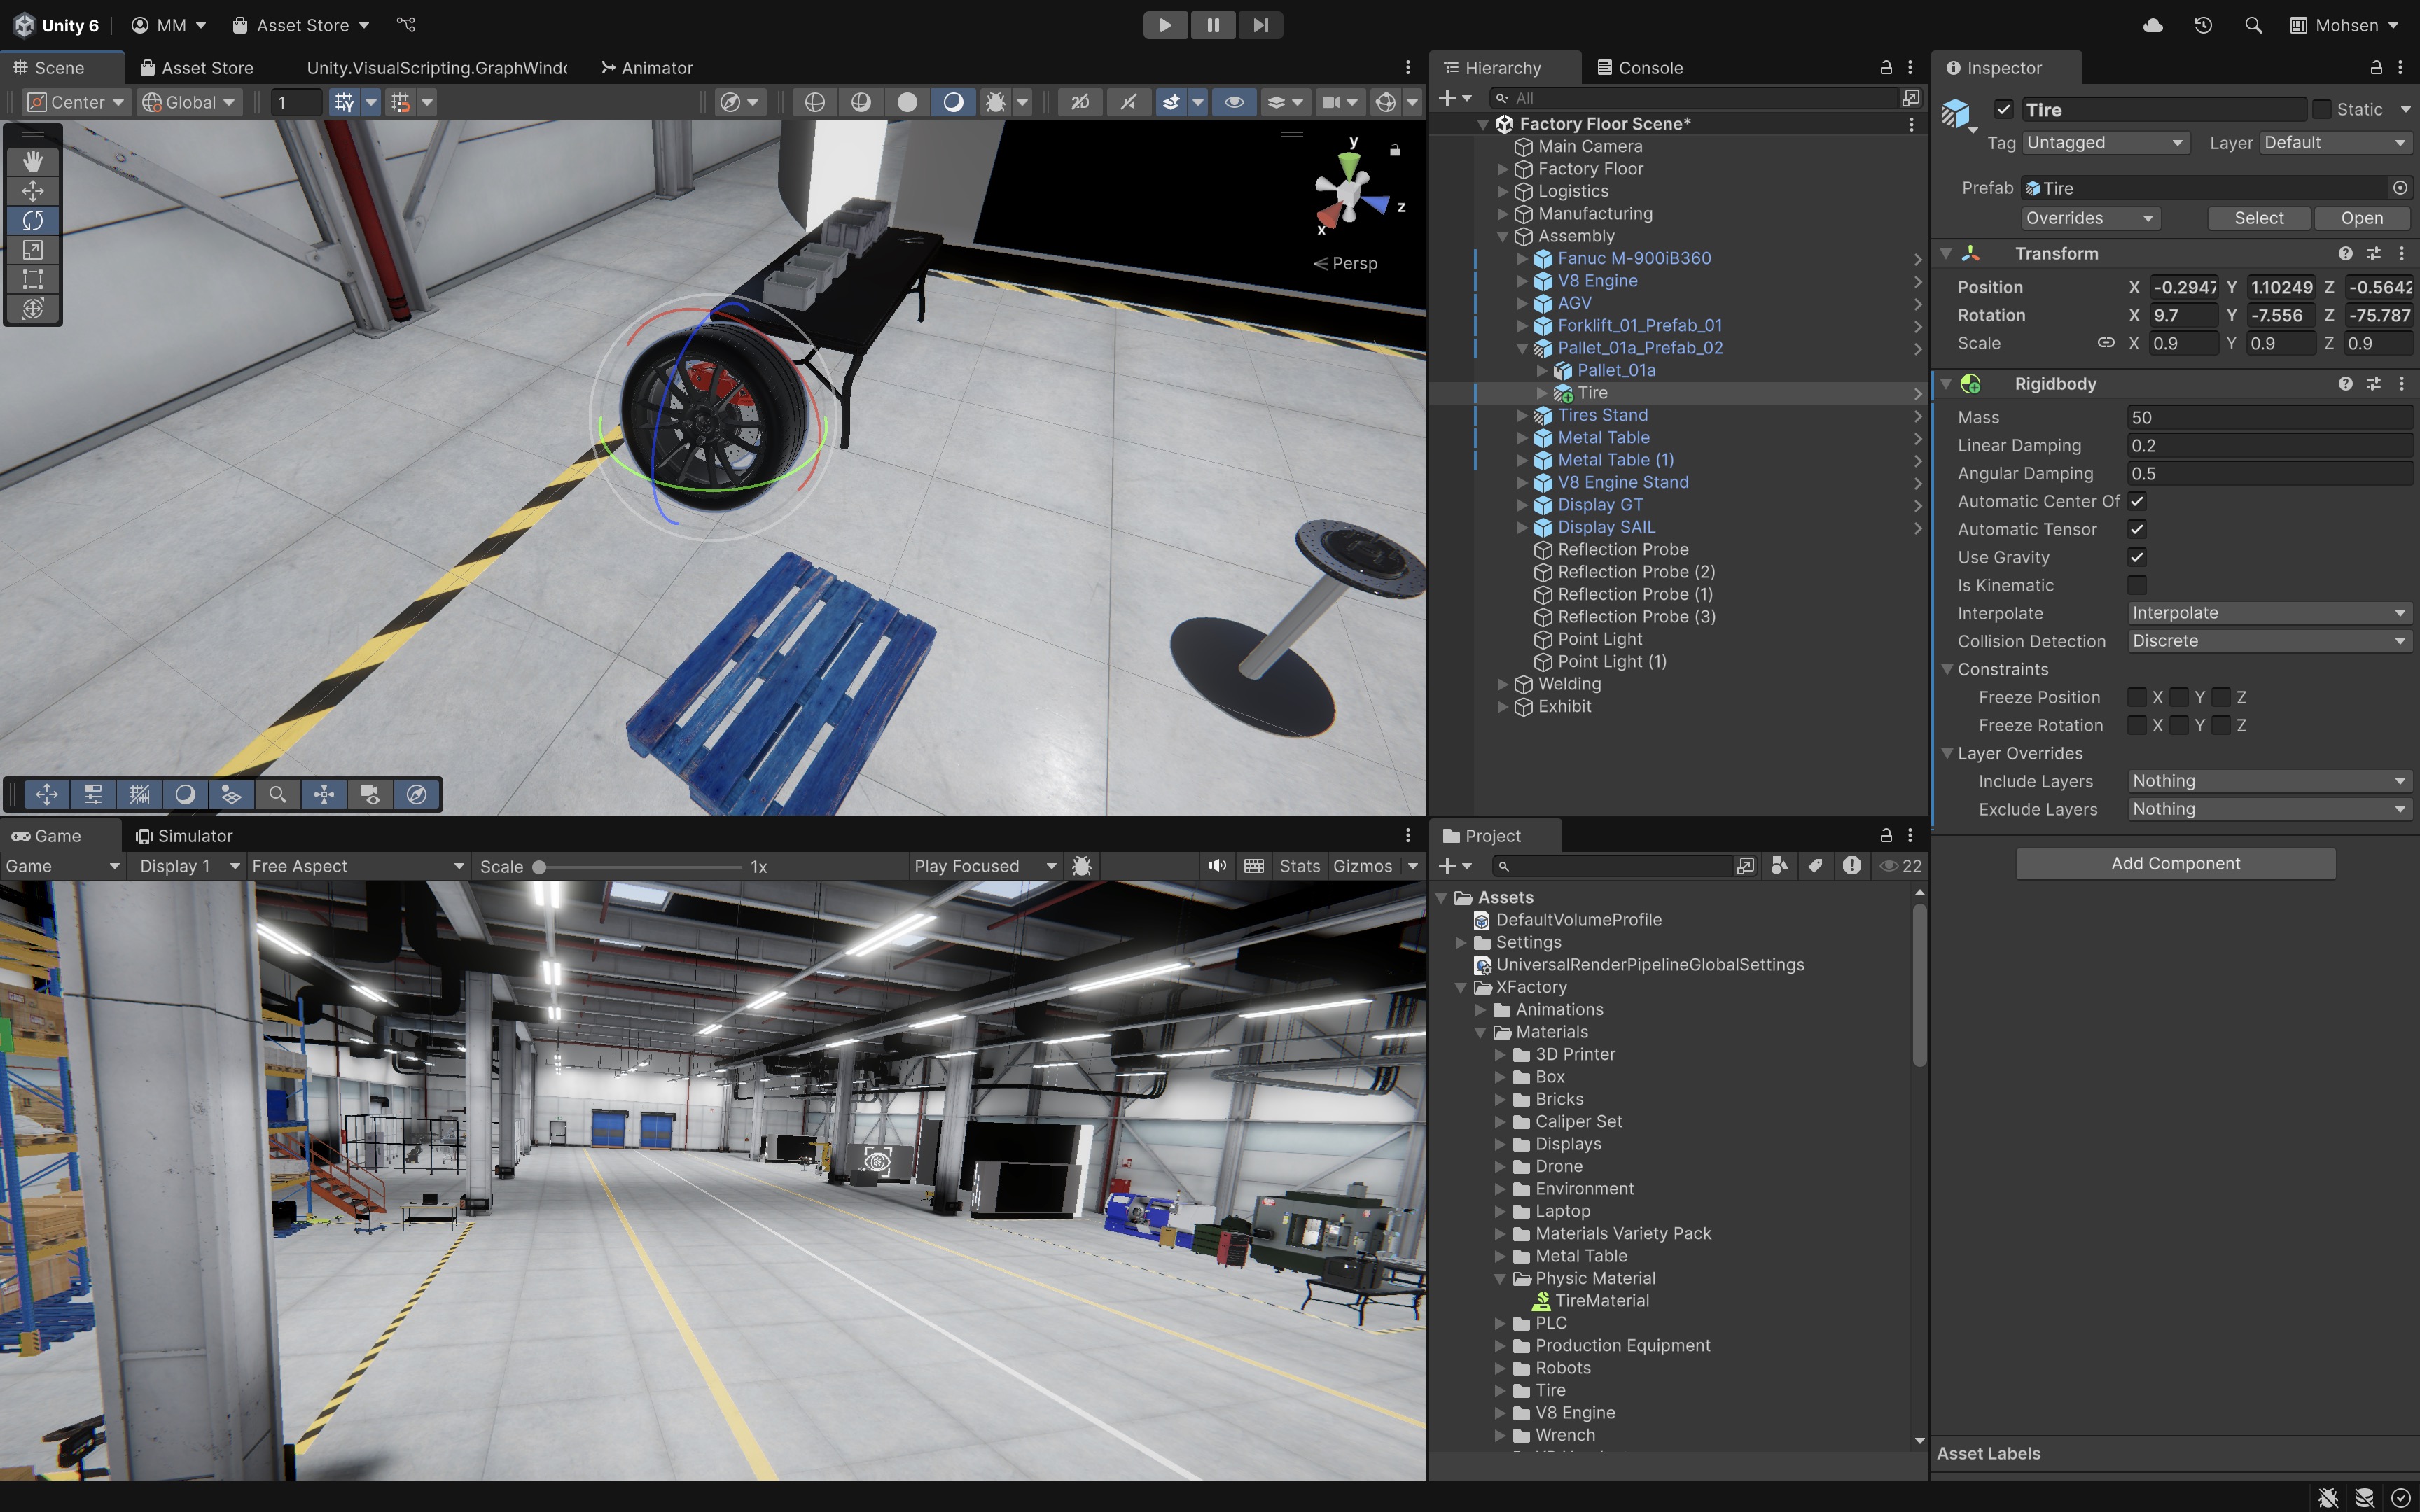Screen dimensions: 2420x1512
Task: Click the Pause button
Action: pyautogui.click(x=1212, y=25)
